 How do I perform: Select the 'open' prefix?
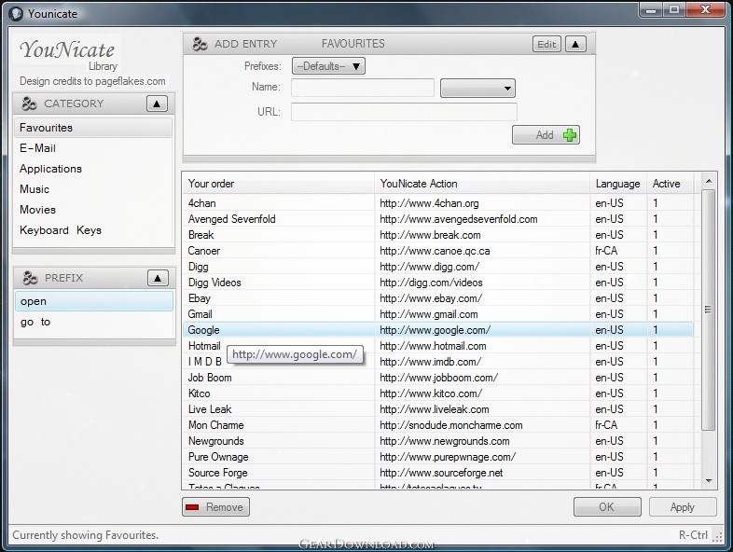94,301
